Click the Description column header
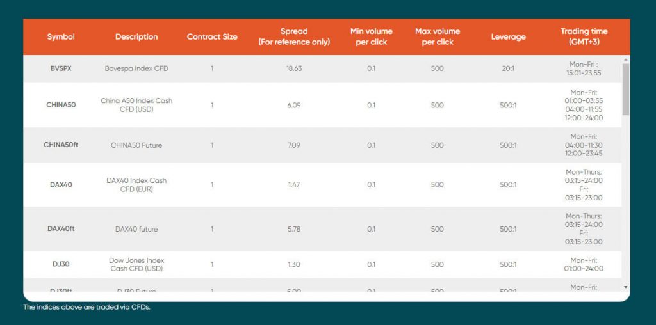The image size is (656, 325). coord(136,36)
